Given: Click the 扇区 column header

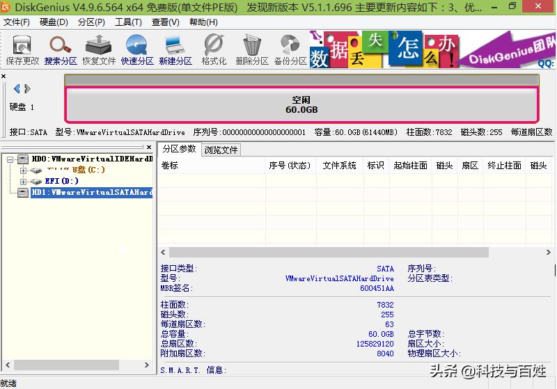Looking at the screenshot, I should click(469, 166).
